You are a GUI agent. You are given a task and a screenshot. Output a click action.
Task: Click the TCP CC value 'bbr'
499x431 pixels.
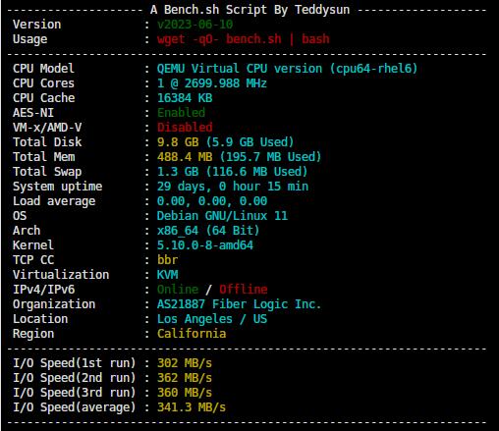pos(167,260)
